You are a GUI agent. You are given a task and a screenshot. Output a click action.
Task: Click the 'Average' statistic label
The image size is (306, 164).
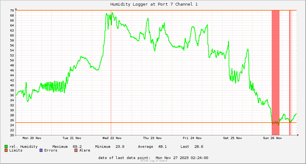point(145,147)
